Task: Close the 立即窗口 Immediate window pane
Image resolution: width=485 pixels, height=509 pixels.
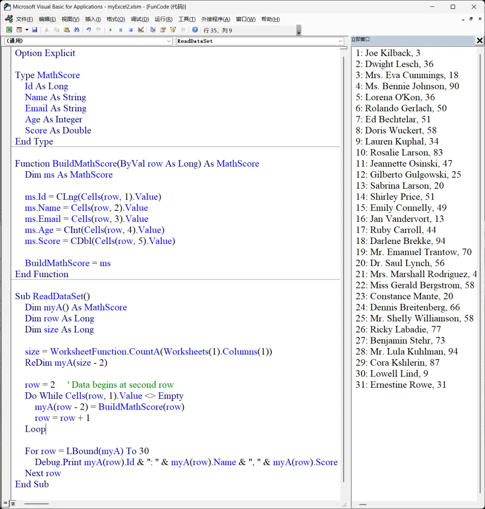Action: 480,40
